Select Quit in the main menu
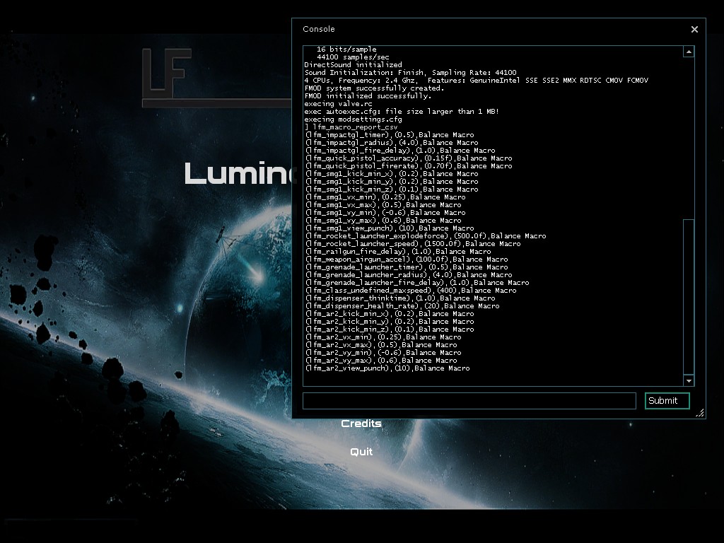The height and width of the screenshot is (543, 724). [x=361, y=452]
